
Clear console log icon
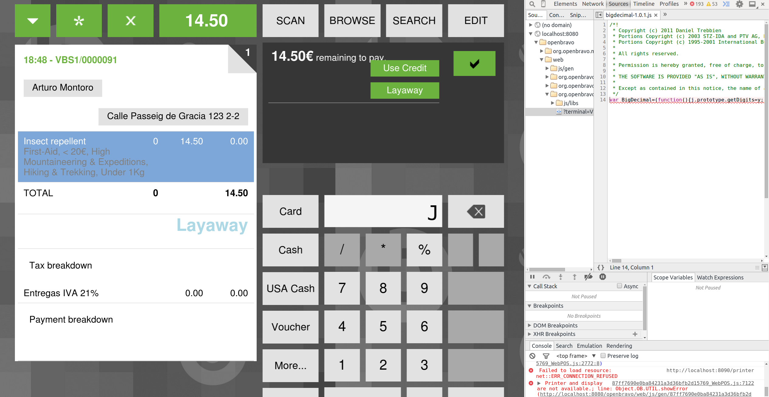pyautogui.click(x=532, y=356)
